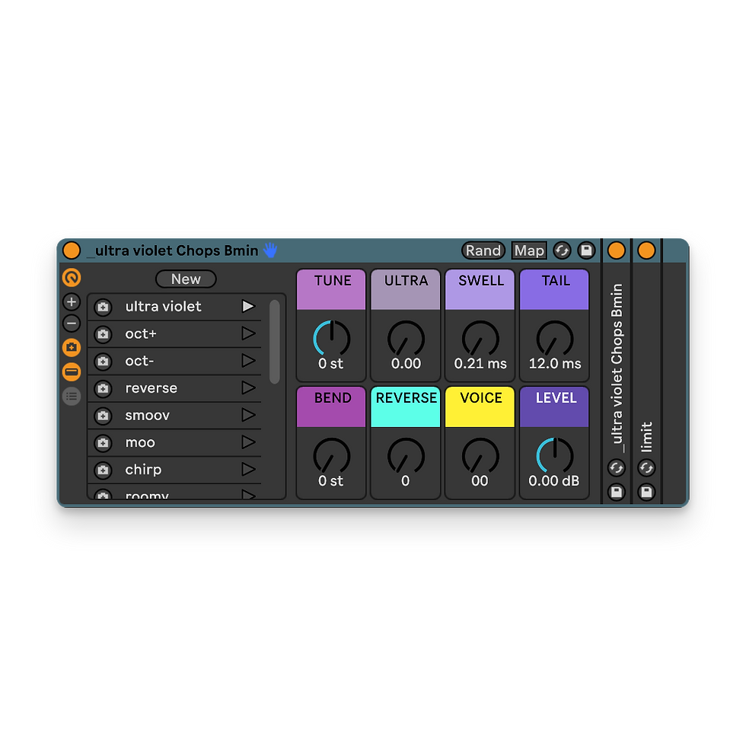The height and width of the screenshot is (746, 746).
Task: Overwrite reverse variation via camera icon
Action: coord(103,389)
